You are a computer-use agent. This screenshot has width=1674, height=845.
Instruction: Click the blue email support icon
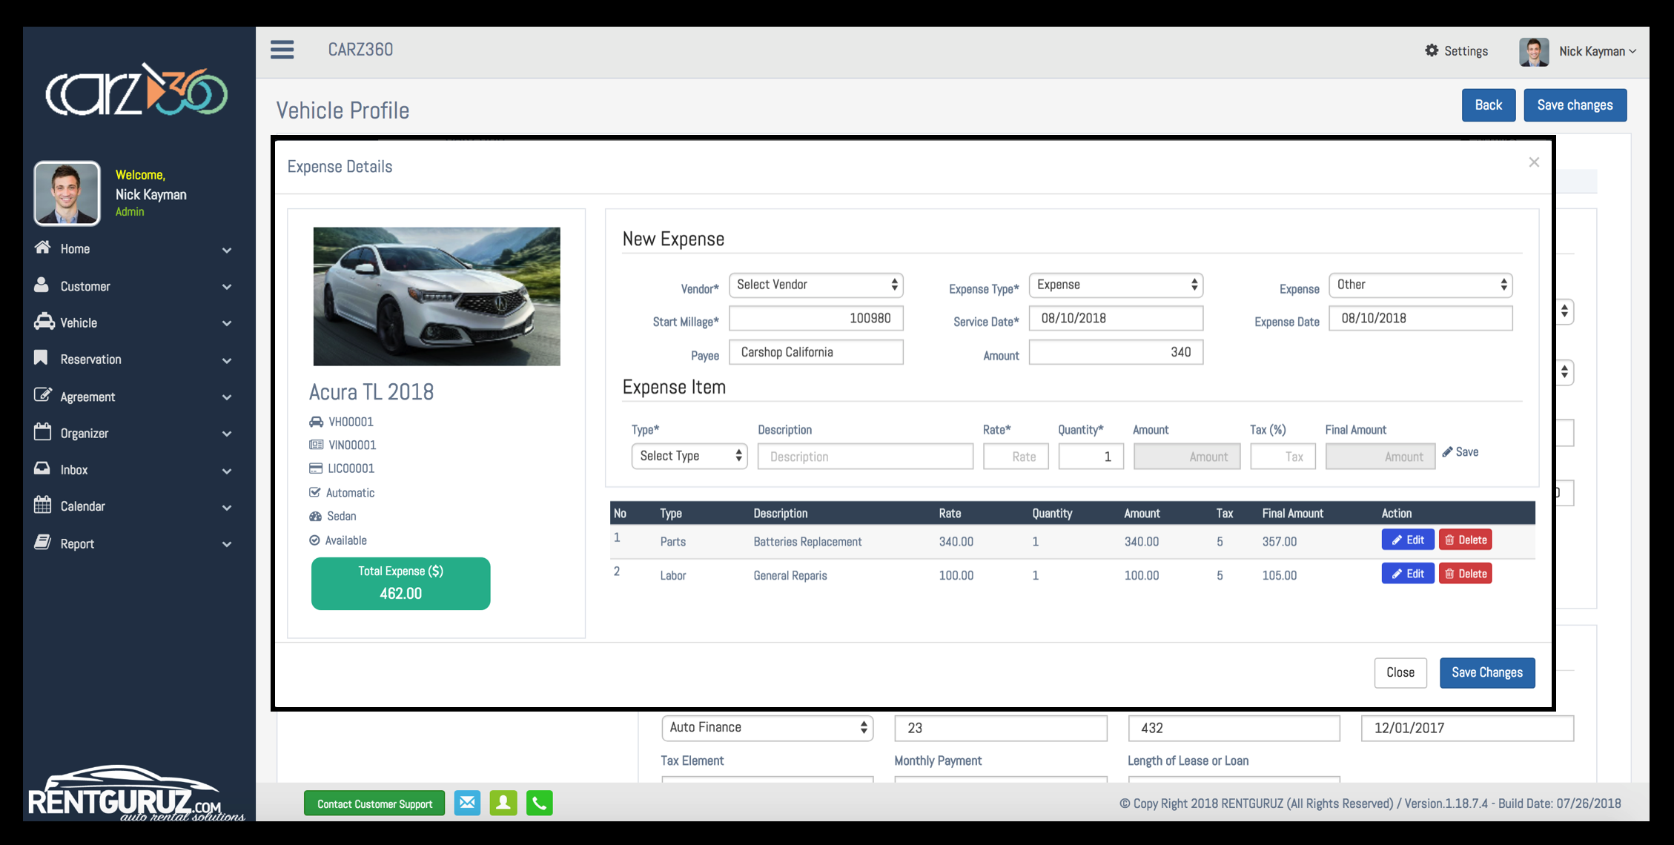(467, 803)
